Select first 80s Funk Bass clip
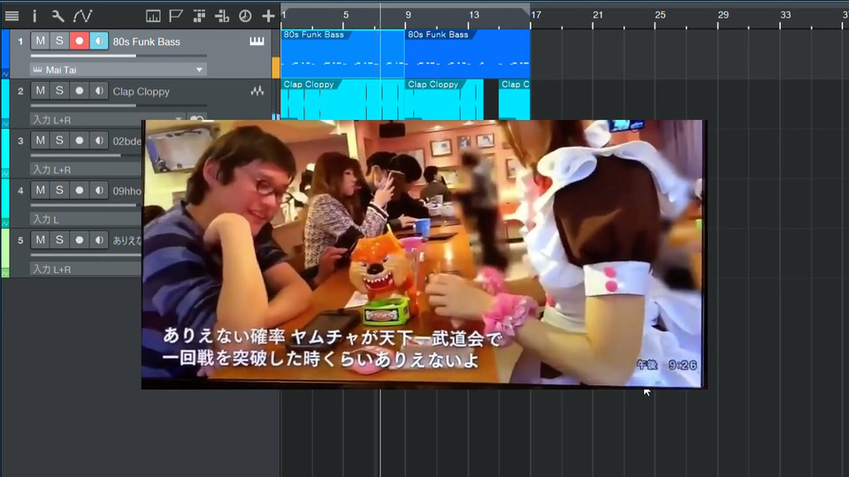The height and width of the screenshot is (477, 849). click(343, 54)
